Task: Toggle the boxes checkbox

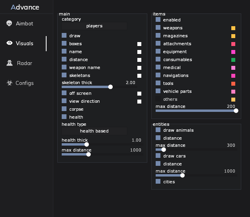Action: point(64,44)
